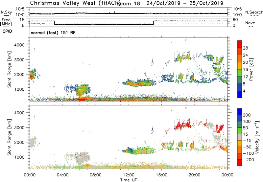Click the 4000 km tick label in power panel
The image size is (263, 182).
tap(19, 45)
